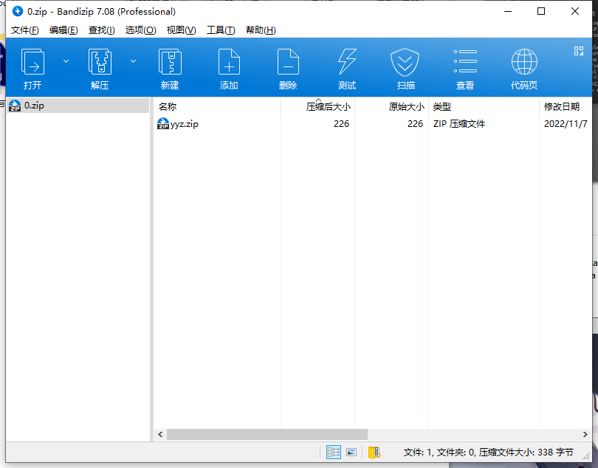The image size is (598, 468).
Task: Click the status bar file count text
Action: click(488, 452)
